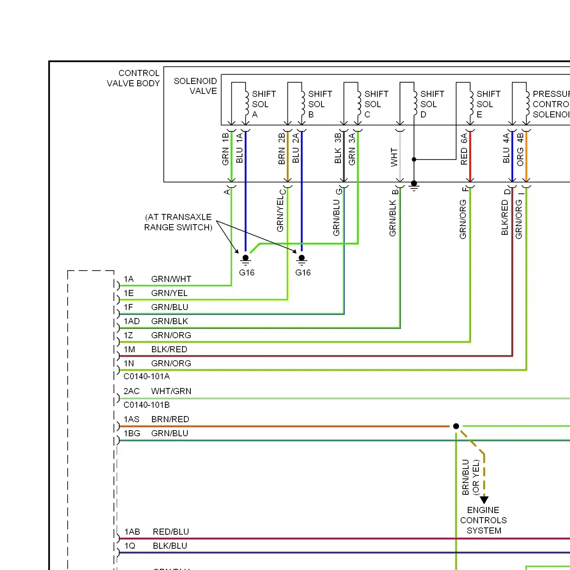Screen dimensions: 570x570
Task: Click pin label "1AS"
Action: tap(131, 419)
